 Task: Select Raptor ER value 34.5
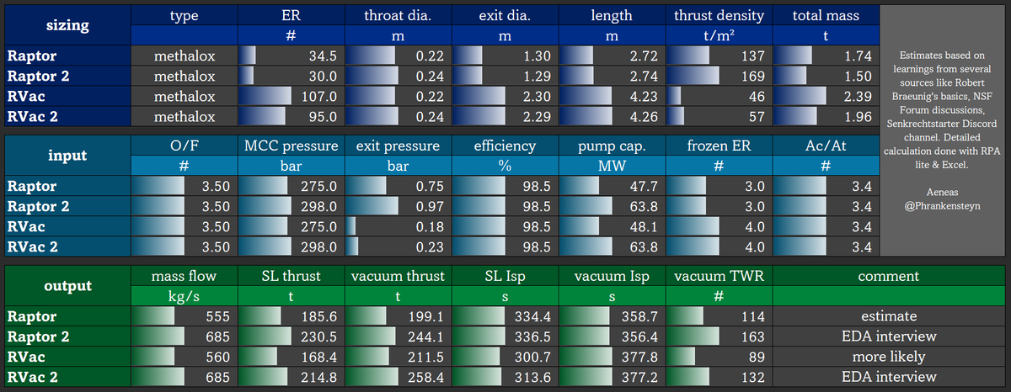click(290, 56)
